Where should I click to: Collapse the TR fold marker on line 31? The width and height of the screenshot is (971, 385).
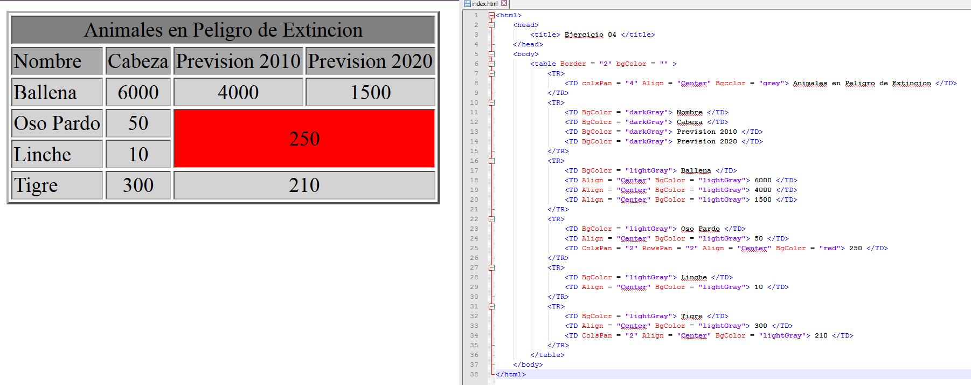click(x=491, y=306)
